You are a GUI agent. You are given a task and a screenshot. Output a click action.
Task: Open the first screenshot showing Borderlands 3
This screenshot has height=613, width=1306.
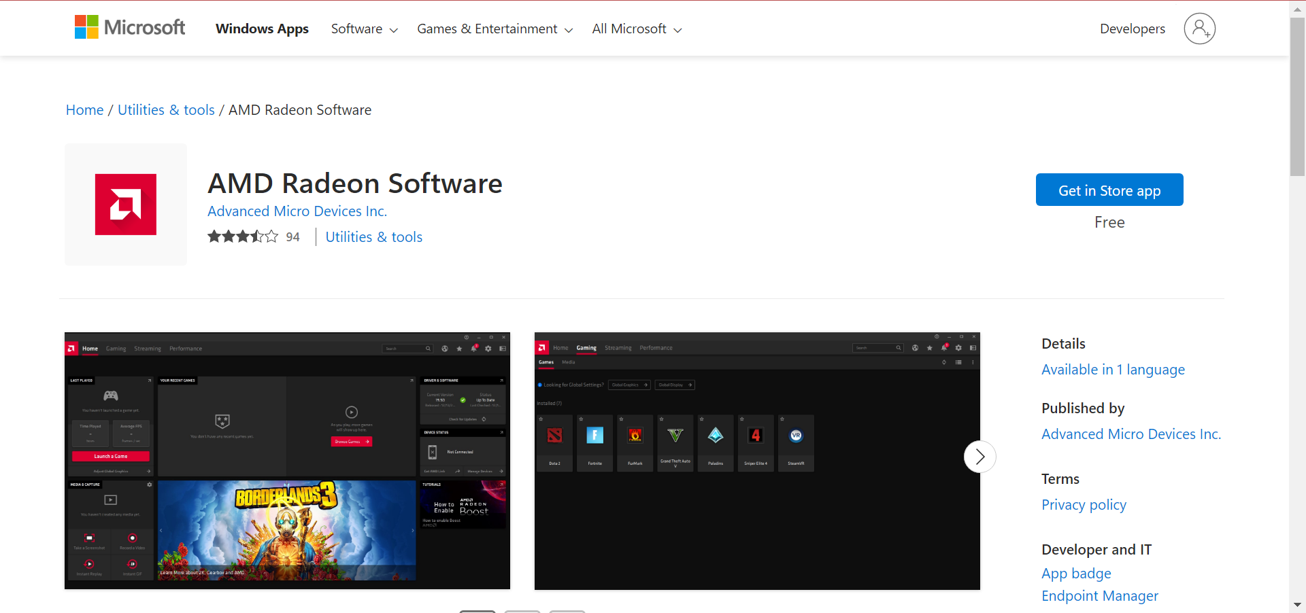tap(287, 461)
